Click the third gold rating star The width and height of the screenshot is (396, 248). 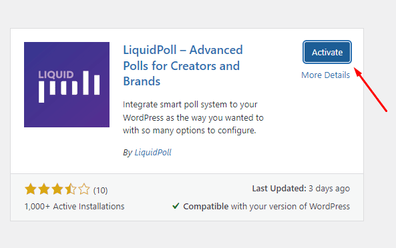pyautogui.click(x=57, y=189)
